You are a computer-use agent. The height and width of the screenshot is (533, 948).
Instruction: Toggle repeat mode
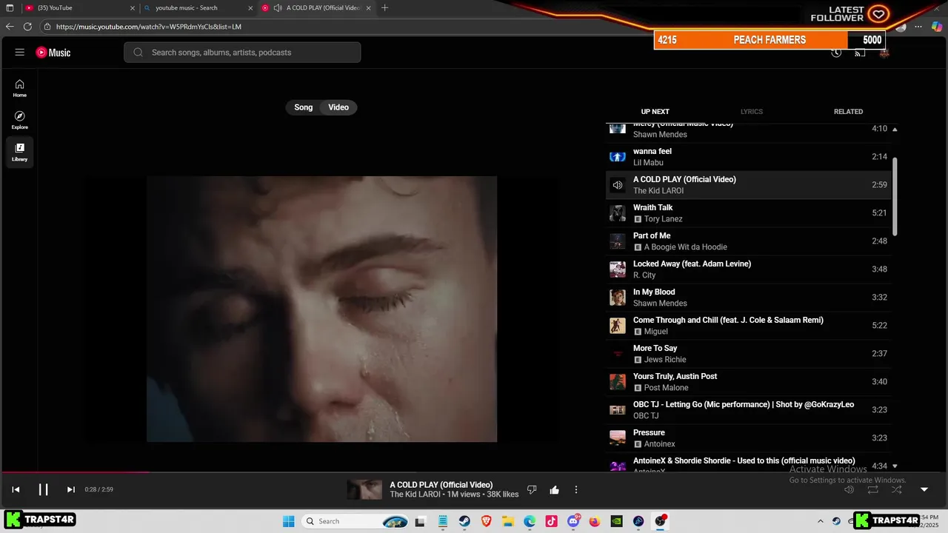pos(873,489)
